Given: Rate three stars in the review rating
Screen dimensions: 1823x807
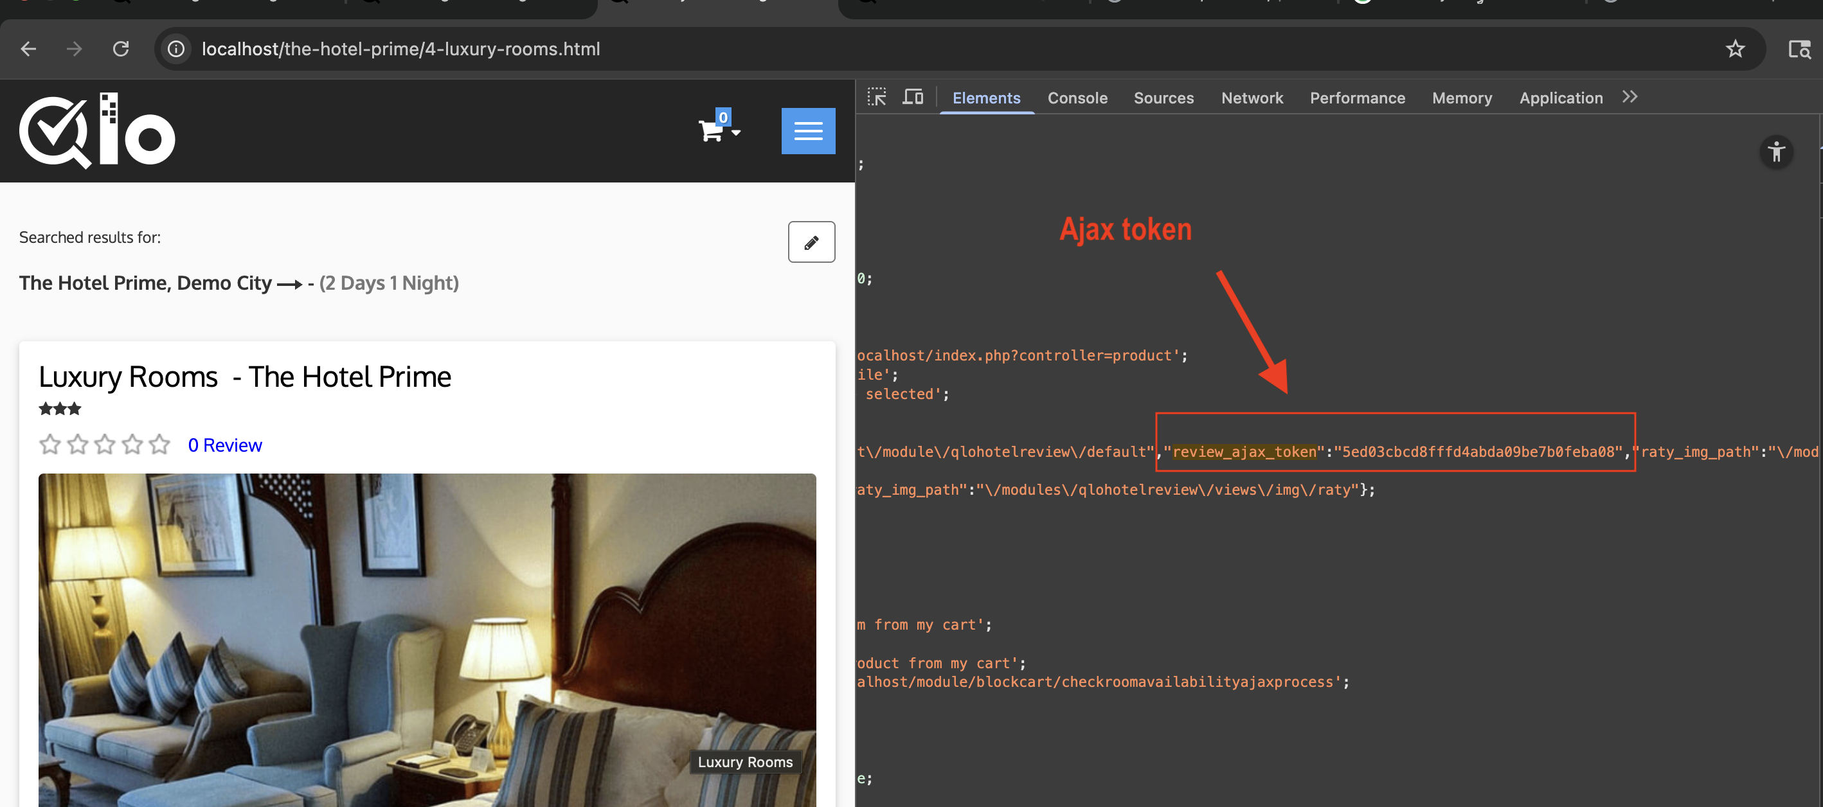Looking at the screenshot, I should (x=105, y=444).
